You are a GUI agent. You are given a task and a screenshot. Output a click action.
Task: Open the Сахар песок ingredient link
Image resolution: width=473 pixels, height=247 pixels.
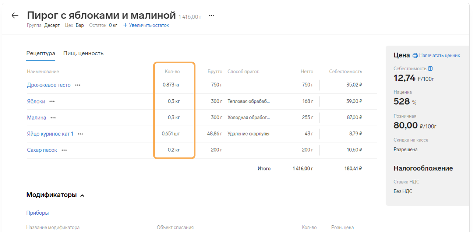click(x=42, y=150)
